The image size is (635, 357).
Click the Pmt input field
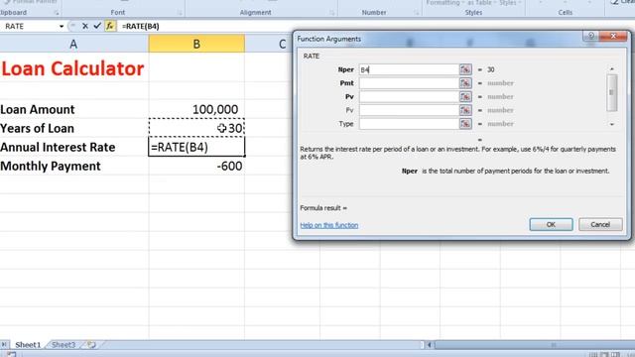click(x=409, y=83)
